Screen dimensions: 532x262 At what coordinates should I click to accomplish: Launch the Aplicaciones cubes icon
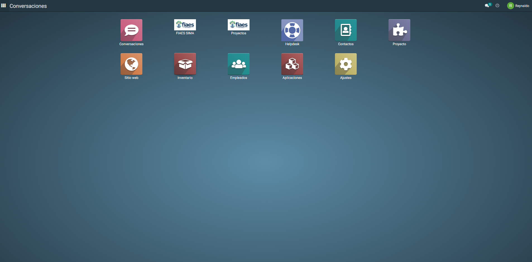pyautogui.click(x=292, y=64)
